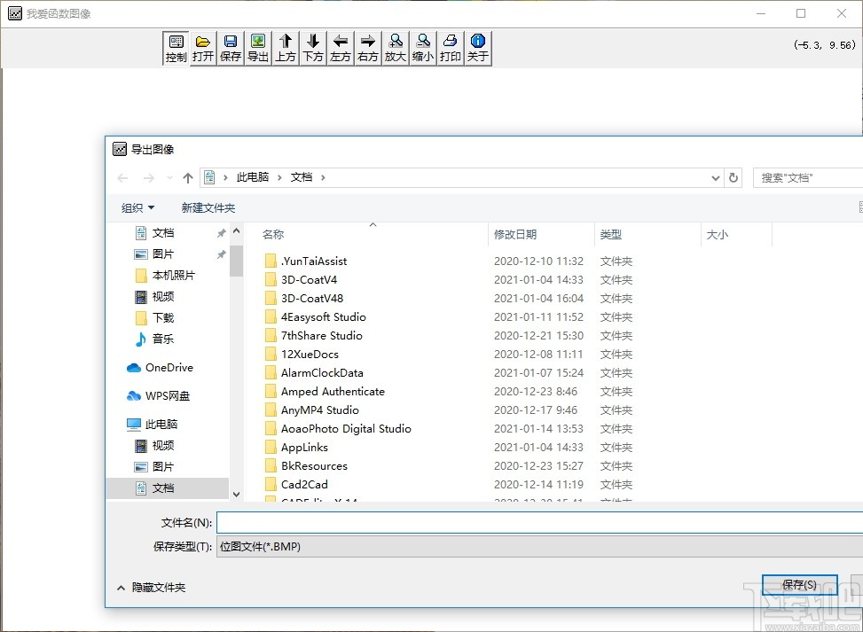
Task: Open About via the 关于 icon
Action: click(477, 48)
